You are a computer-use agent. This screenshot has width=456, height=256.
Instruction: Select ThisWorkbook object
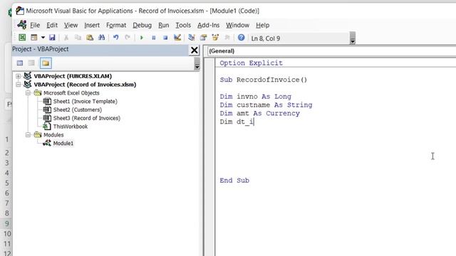(x=71, y=127)
